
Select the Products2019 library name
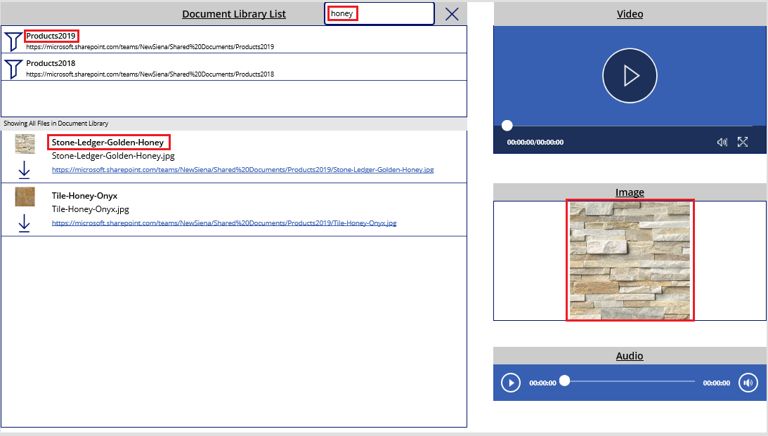pos(51,36)
